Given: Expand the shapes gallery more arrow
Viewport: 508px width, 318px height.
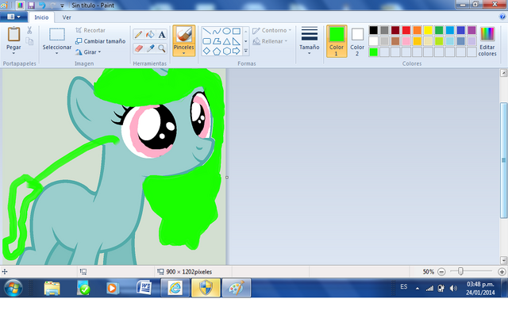Looking at the screenshot, I should pyautogui.click(x=246, y=51).
